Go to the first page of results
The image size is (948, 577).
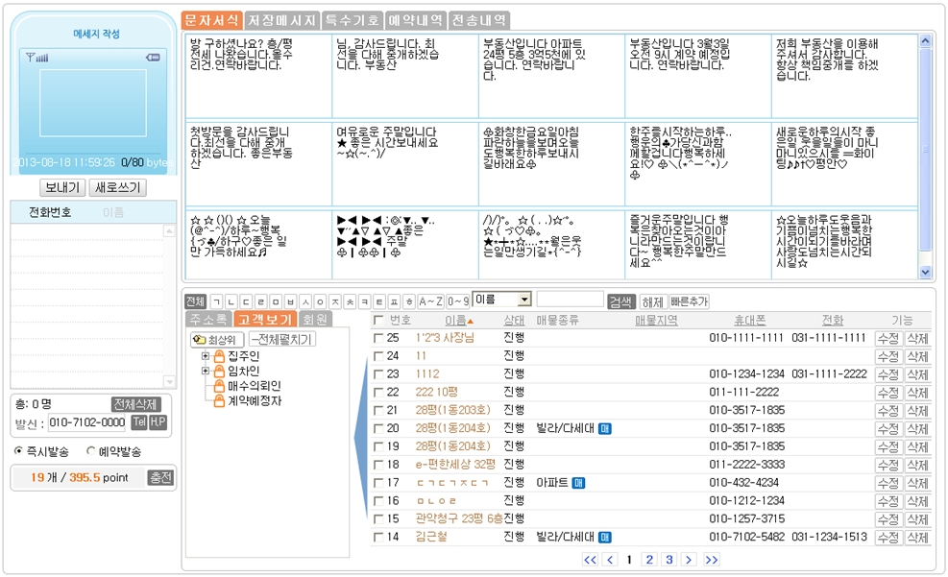point(590,560)
